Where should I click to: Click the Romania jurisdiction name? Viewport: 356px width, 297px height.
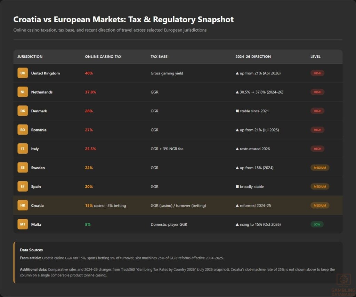click(x=39, y=130)
